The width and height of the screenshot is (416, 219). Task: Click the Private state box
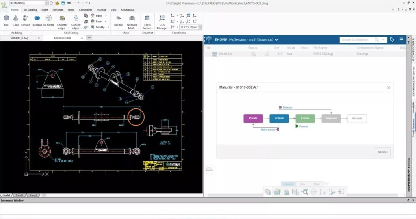(253, 118)
